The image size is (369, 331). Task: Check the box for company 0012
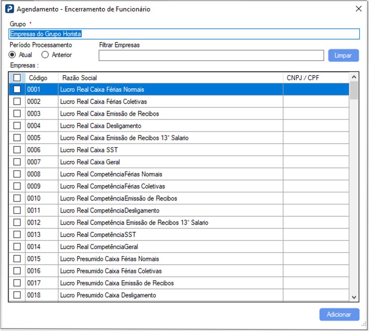pyautogui.click(x=17, y=222)
